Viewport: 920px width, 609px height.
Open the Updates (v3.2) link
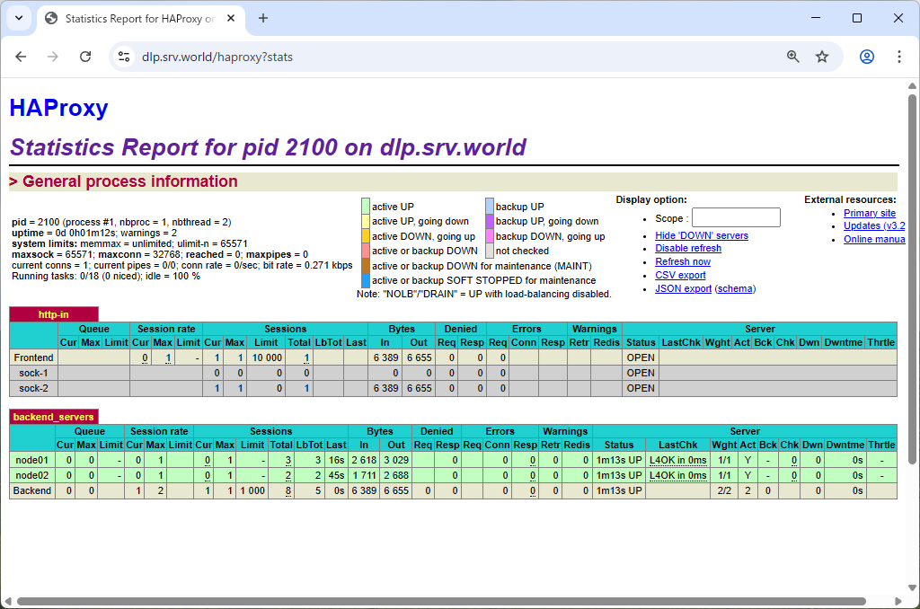coord(873,225)
